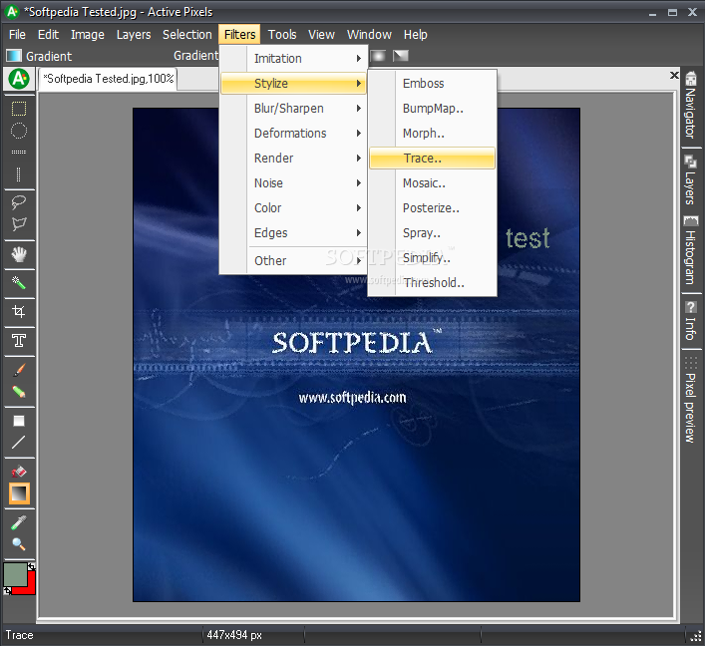Expand the Color filters submenu
Screen dimensions: 705x646
[293, 208]
